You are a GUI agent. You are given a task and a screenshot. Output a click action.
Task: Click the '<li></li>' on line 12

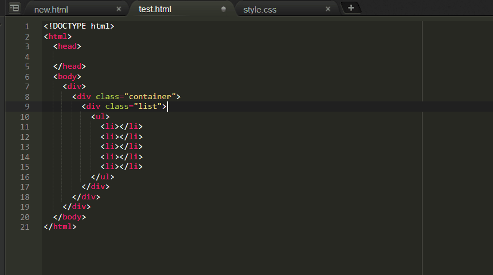pyautogui.click(x=122, y=137)
